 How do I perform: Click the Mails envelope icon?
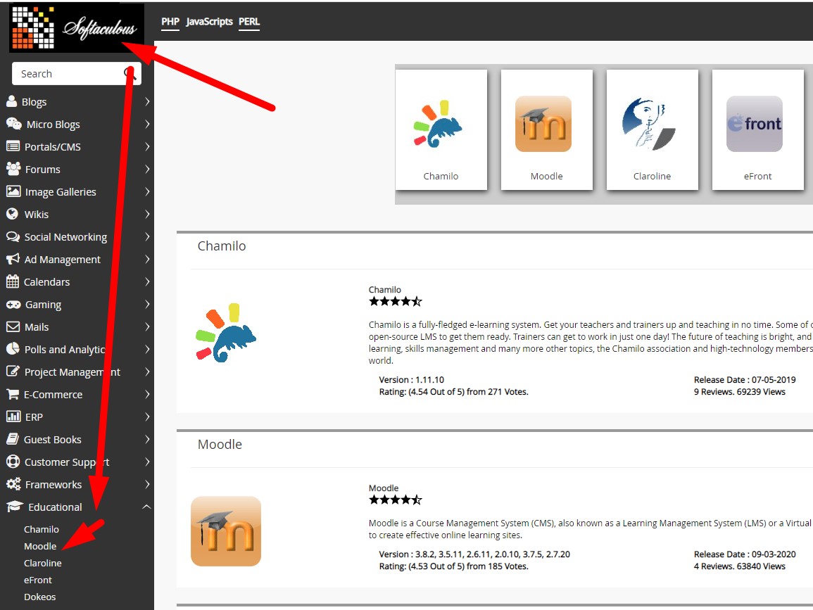13,326
